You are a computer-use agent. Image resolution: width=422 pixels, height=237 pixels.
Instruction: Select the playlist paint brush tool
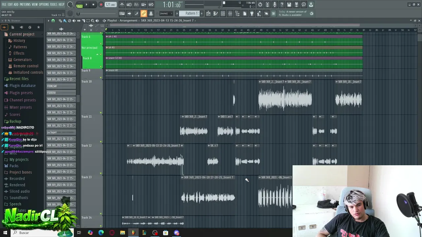[65, 20]
